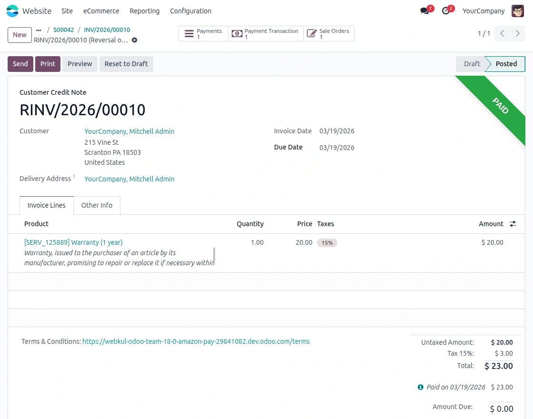The width and height of the screenshot is (533, 419).
Task: Open the terms and conditions URL
Action: coord(196,341)
